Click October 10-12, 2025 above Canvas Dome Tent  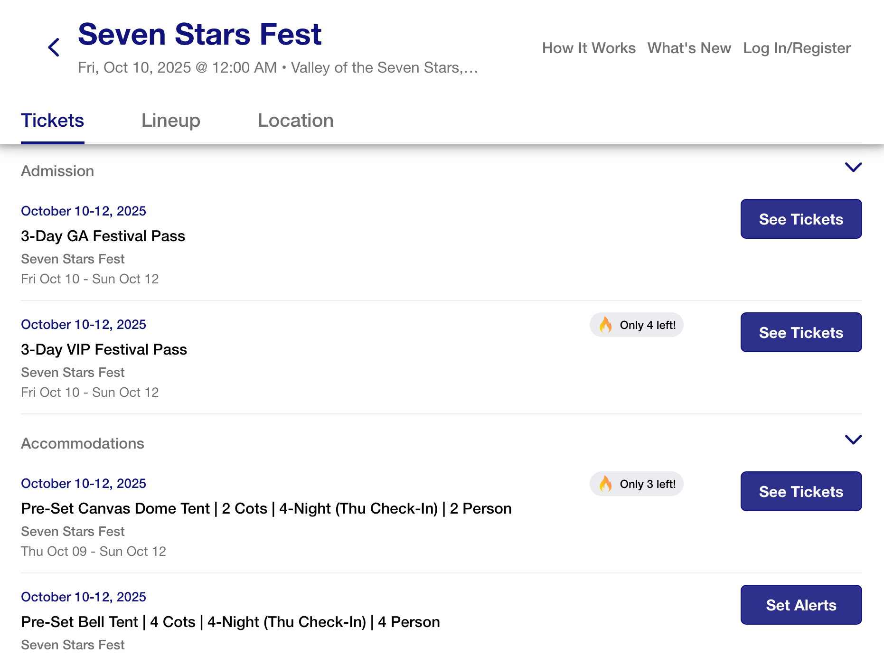coord(84,484)
